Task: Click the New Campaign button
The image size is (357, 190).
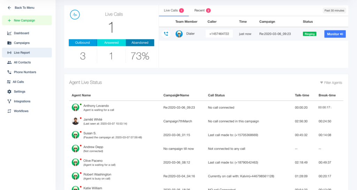Action: point(27,21)
